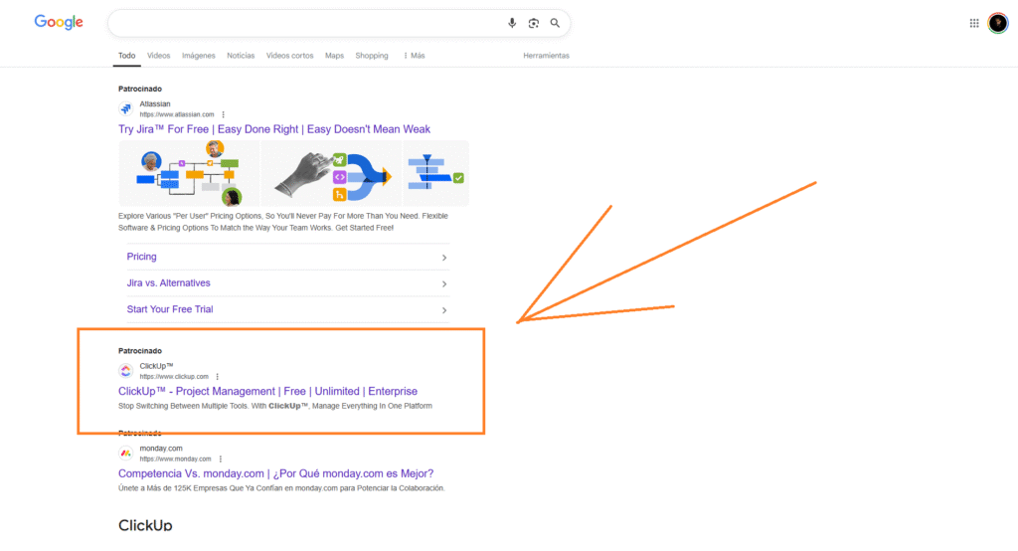Click the Atlassian advertiser name
The image size is (1018, 551).
(155, 104)
